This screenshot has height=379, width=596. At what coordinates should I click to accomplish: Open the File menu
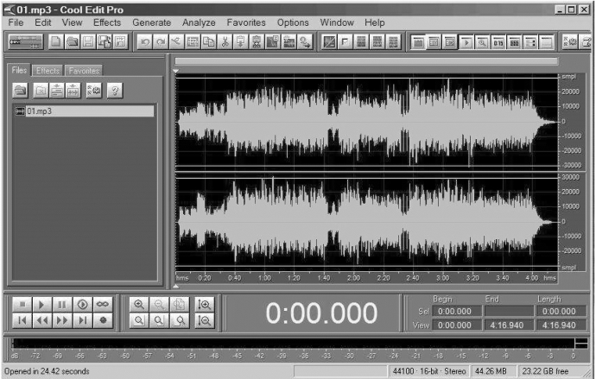coord(16,22)
